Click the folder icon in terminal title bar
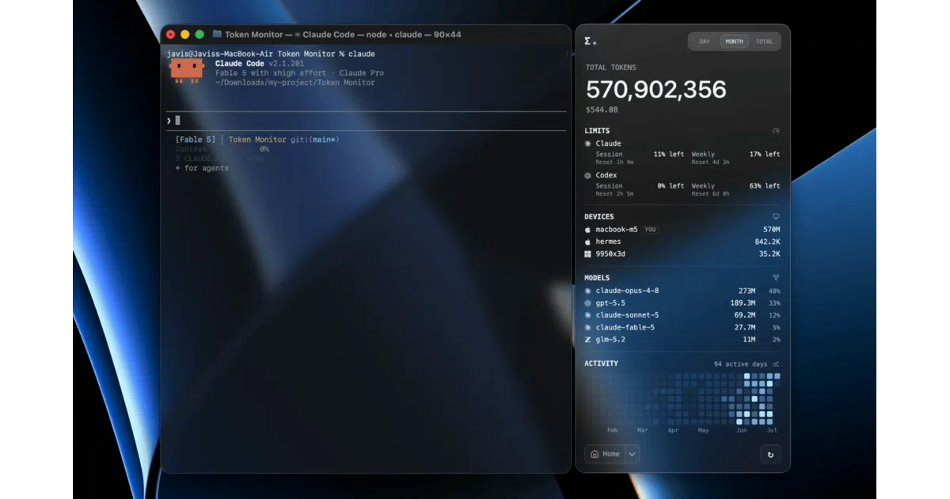This screenshot has height=499, width=950. coord(217,34)
